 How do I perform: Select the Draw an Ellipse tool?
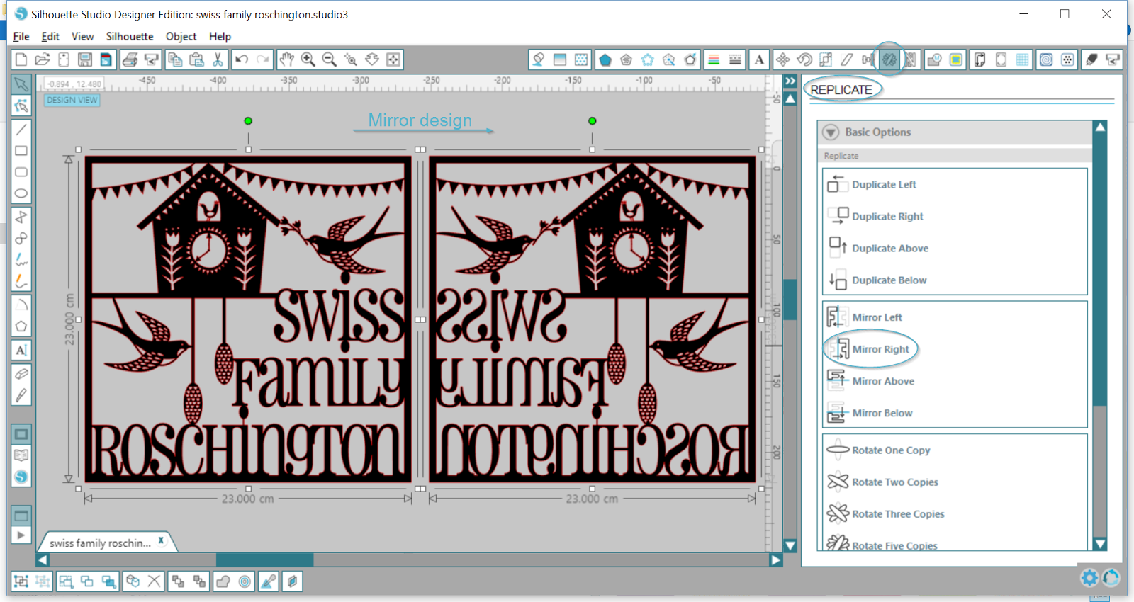click(x=21, y=193)
